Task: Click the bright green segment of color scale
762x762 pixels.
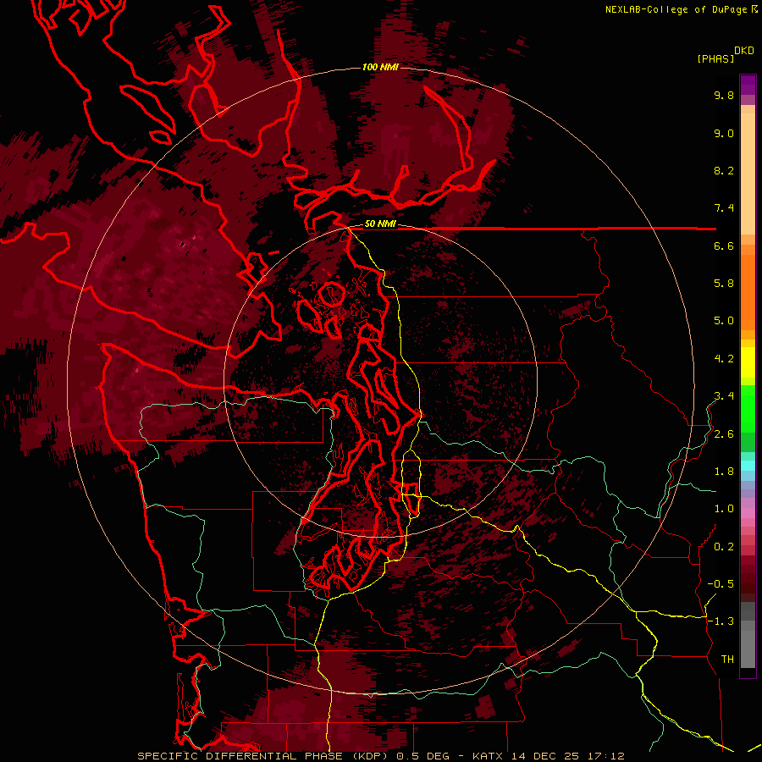Action: 748,408
